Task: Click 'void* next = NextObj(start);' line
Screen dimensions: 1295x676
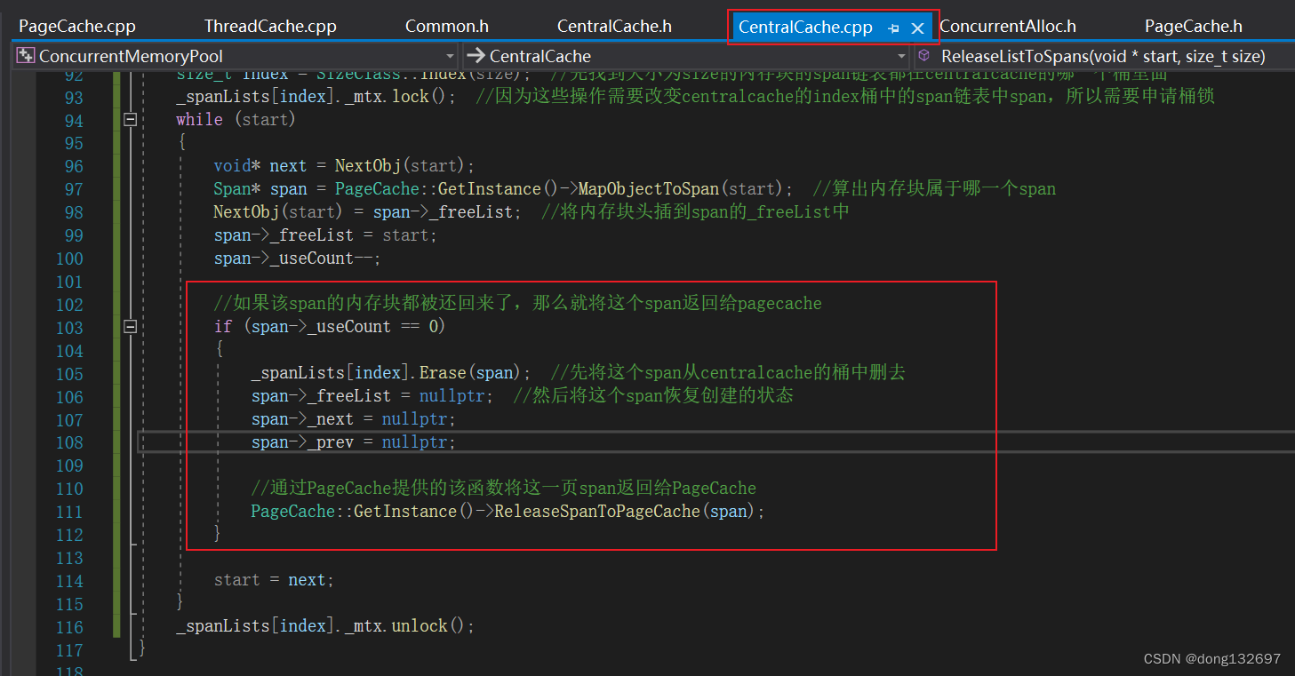Action: pos(345,166)
